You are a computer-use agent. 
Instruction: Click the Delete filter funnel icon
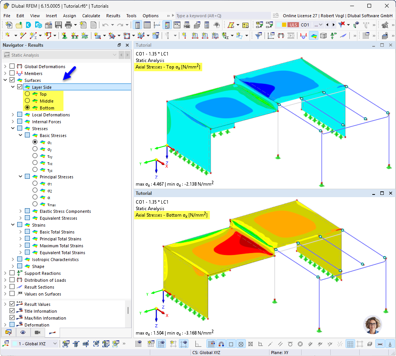(341, 25)
